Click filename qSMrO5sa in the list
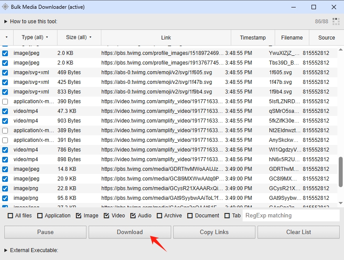Image resolution: width=344 pixels, height=260 pixels. click(284, 111)
